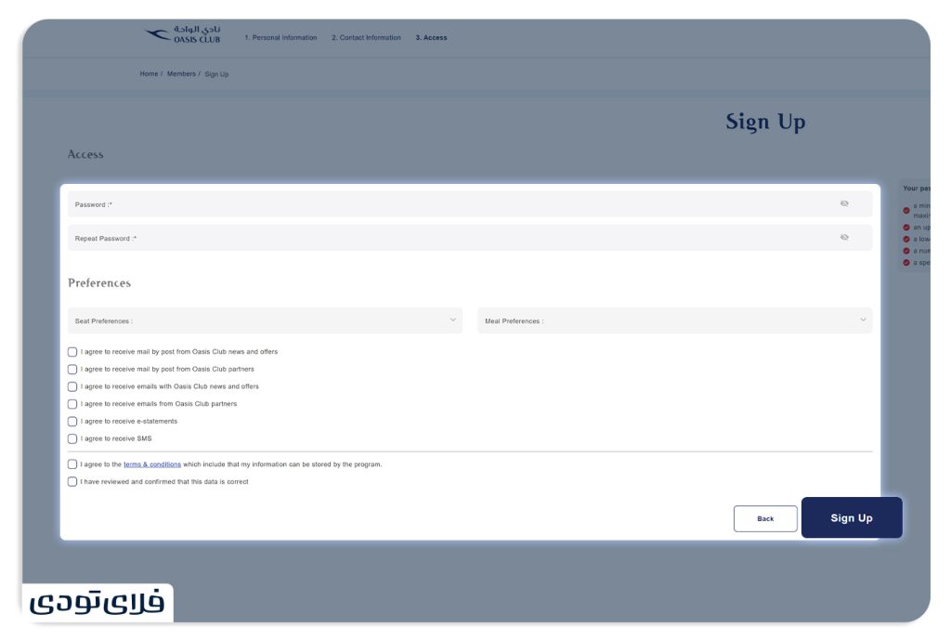This screenshot has width=951, height=640.
Task: Click the Sign Up button
Action: (852, 517)
